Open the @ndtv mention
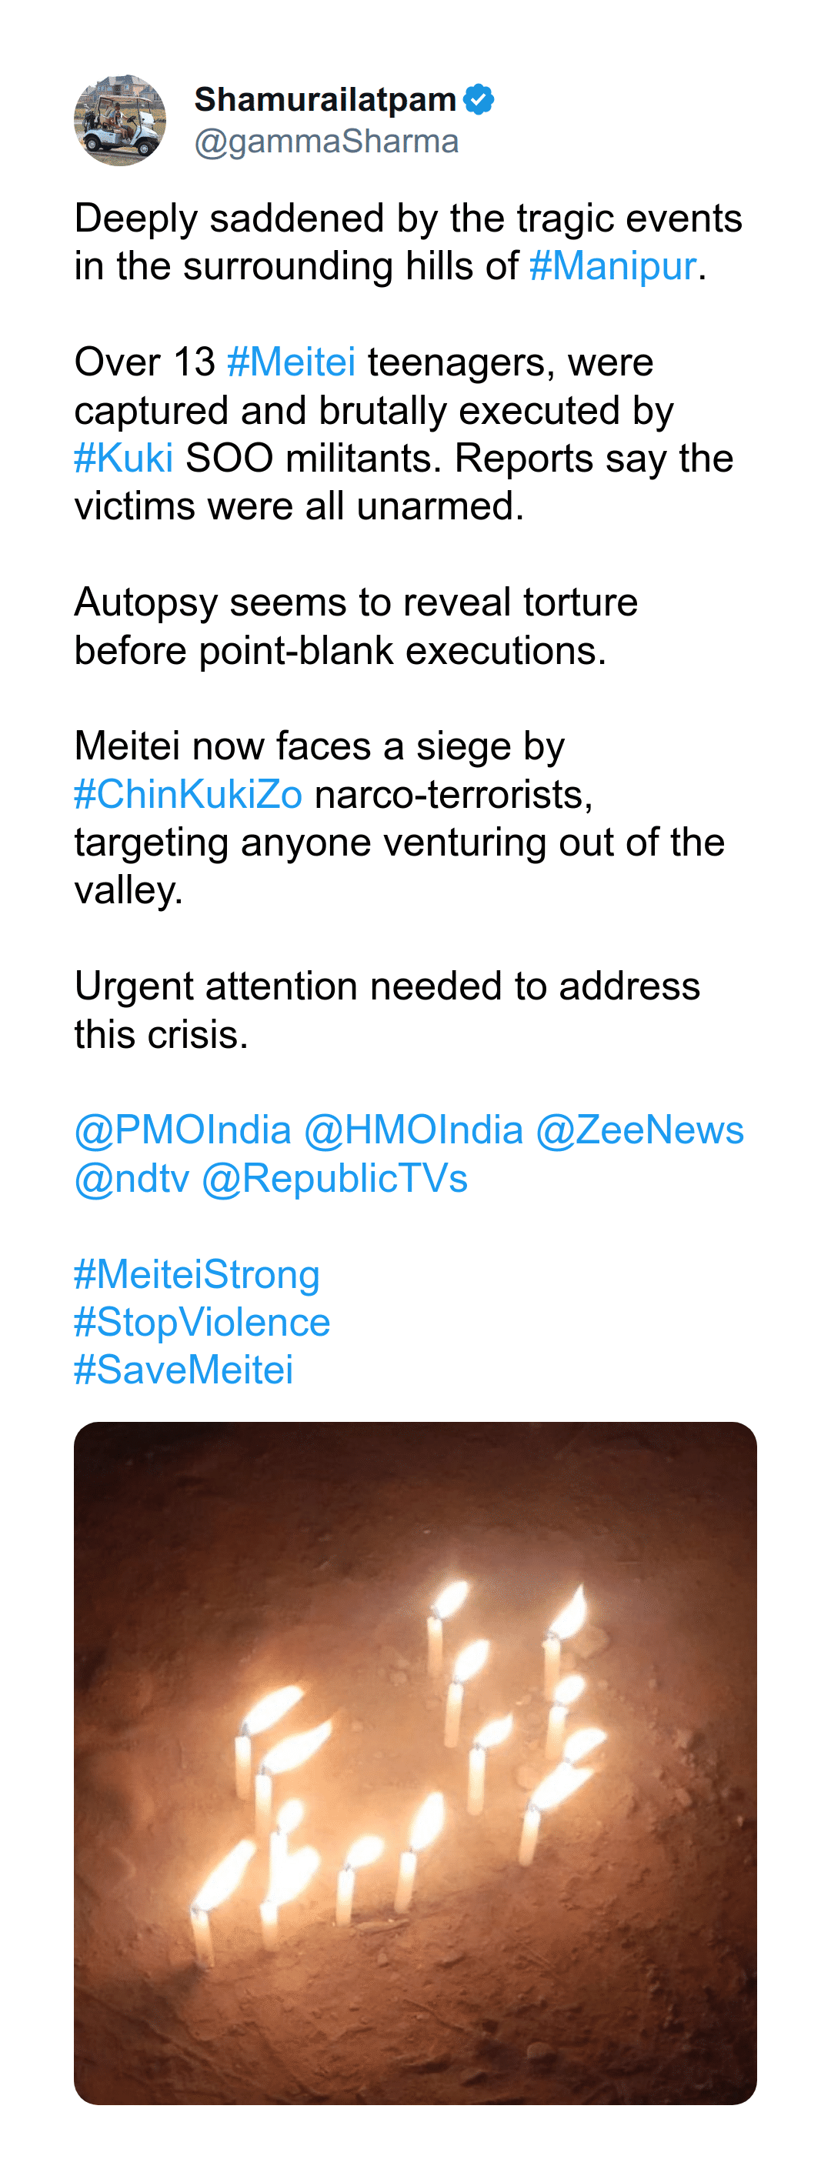Screen dimensions: 831x2179 pos(132,1178)
